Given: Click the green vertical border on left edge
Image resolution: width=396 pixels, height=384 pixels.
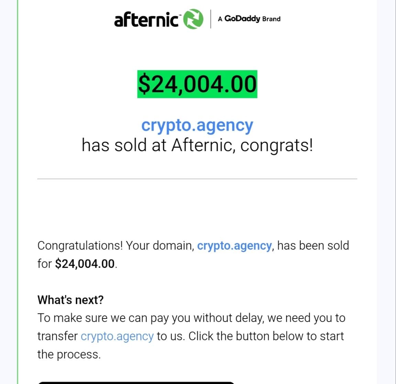Looking at the screenshot, I should [x=18, y=192].
